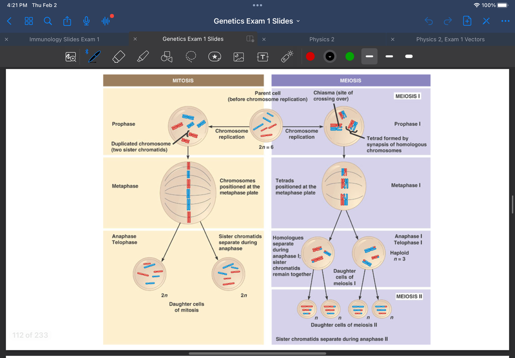Select the green ink color swatch
The width and height of the screenshot is (515, 358).
pos(350,56)
